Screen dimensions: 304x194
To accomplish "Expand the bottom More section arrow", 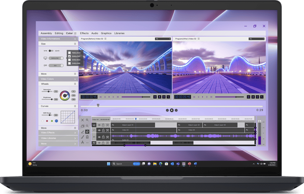I will 75,144.
